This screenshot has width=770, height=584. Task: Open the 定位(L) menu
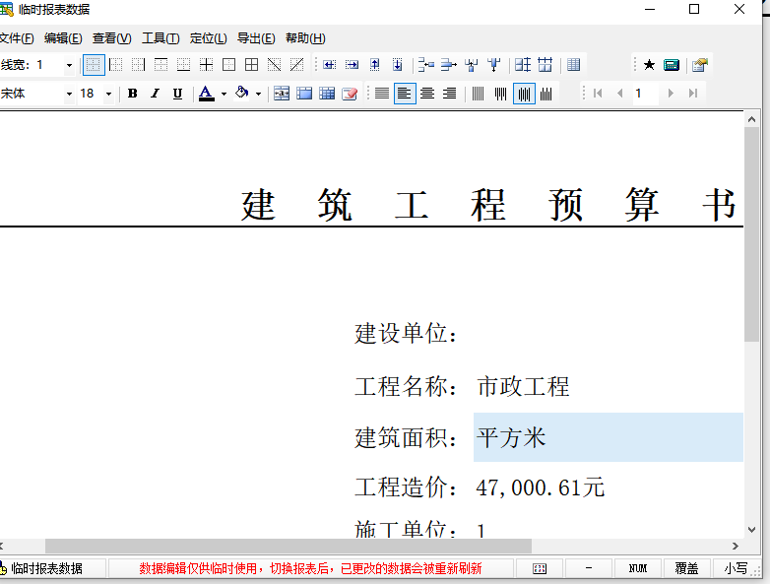click(x=208, y=38)
